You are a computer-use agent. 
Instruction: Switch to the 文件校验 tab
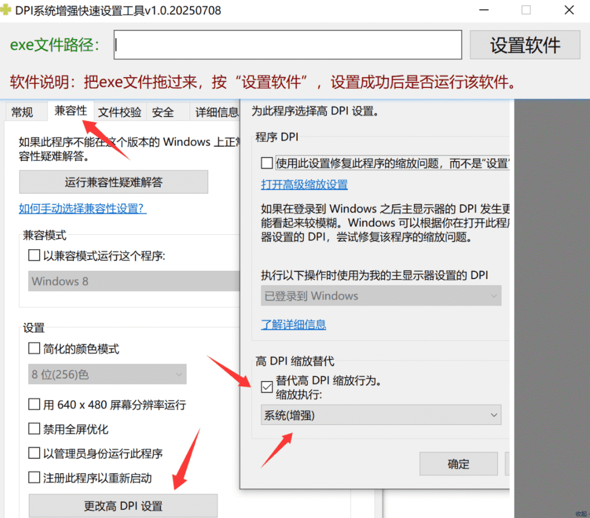[119, 112]
